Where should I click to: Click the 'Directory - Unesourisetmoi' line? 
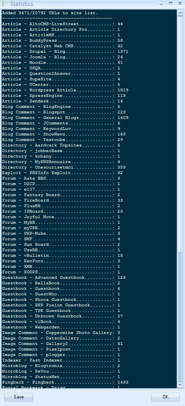click(64, 167)
